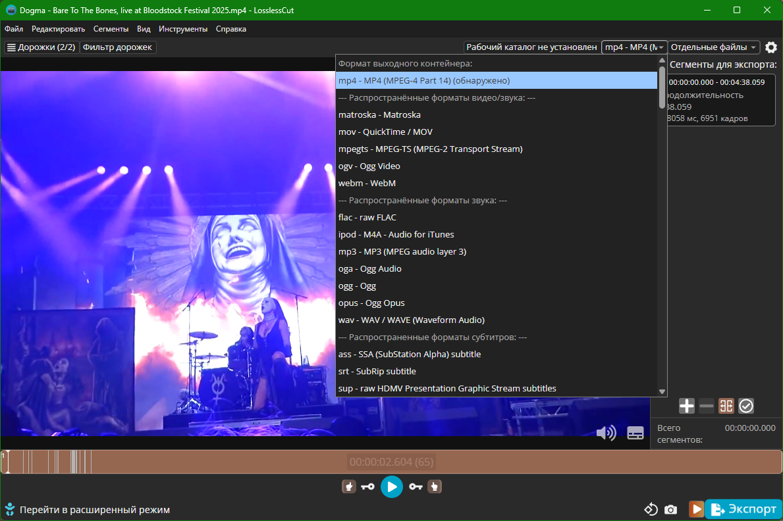Open settings with the gear icon
The width and height of the screenshot is (783, 521).
(771, 47)
